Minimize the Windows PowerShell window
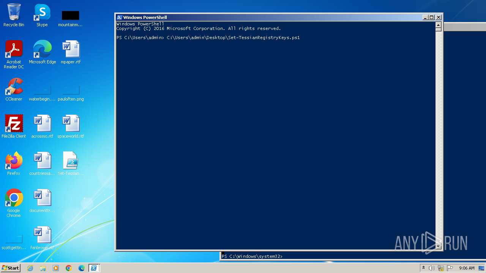Image resolution: width=486 pixels, height=273 pixels. pos(425,17)
